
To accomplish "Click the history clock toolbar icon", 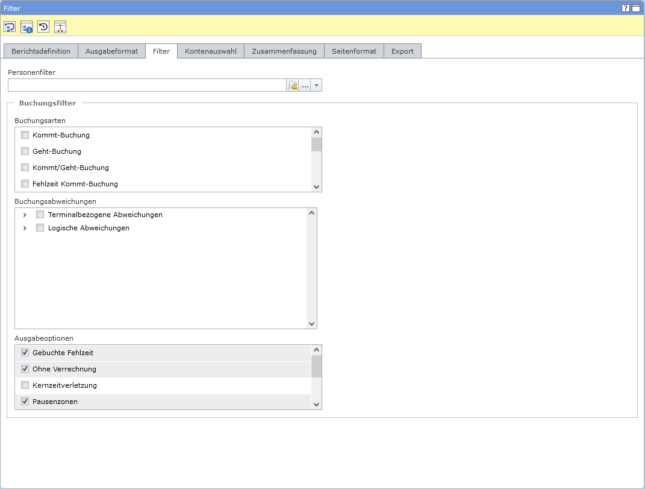I will [x=43, y=27].
